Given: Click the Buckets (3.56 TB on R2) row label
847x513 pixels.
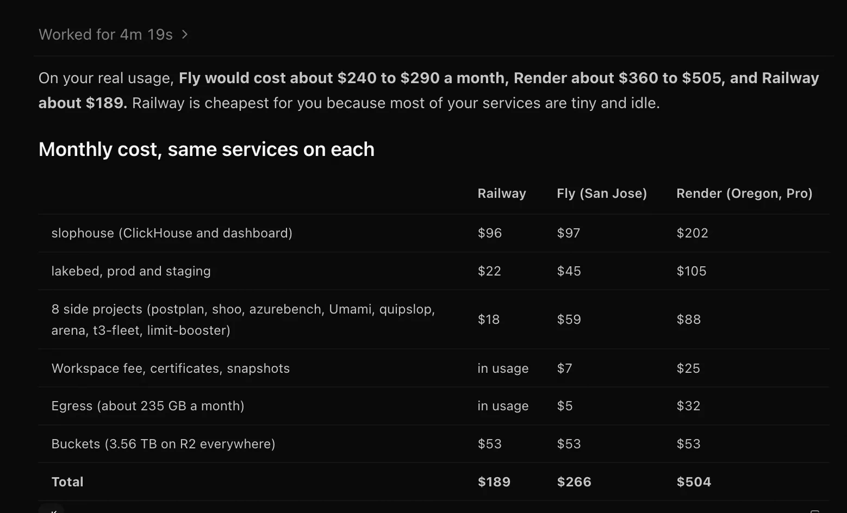Looking at the screenshot, I should [x=163, y=444].
